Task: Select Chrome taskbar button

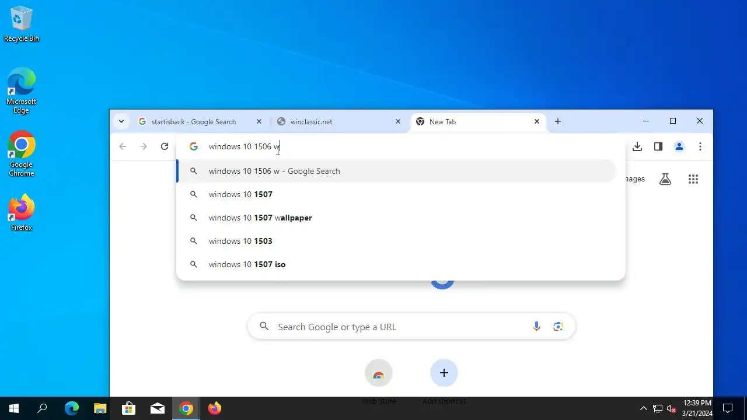Action: click(186, 408)
